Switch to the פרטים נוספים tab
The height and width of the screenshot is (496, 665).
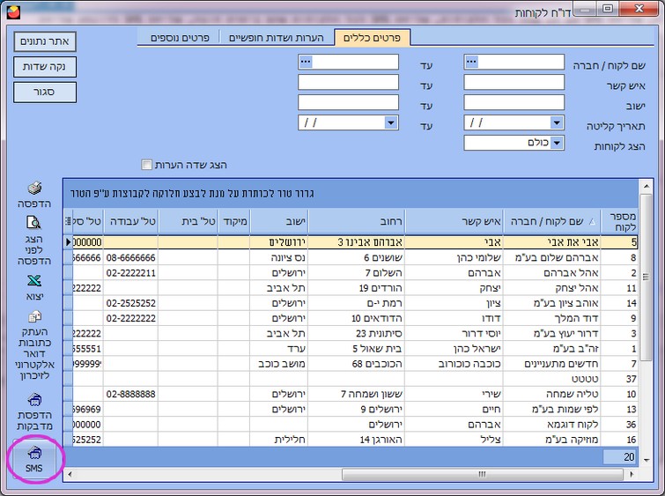pos(180,39)
